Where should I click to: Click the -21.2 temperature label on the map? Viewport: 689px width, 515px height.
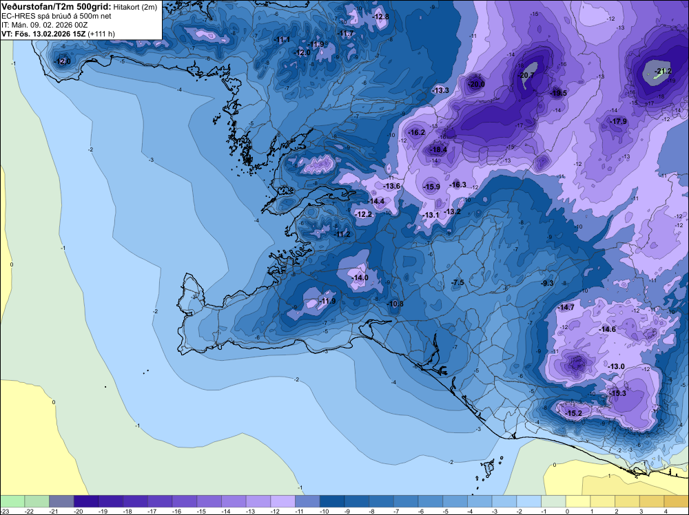pyautogui.click(x=664, y=71)
